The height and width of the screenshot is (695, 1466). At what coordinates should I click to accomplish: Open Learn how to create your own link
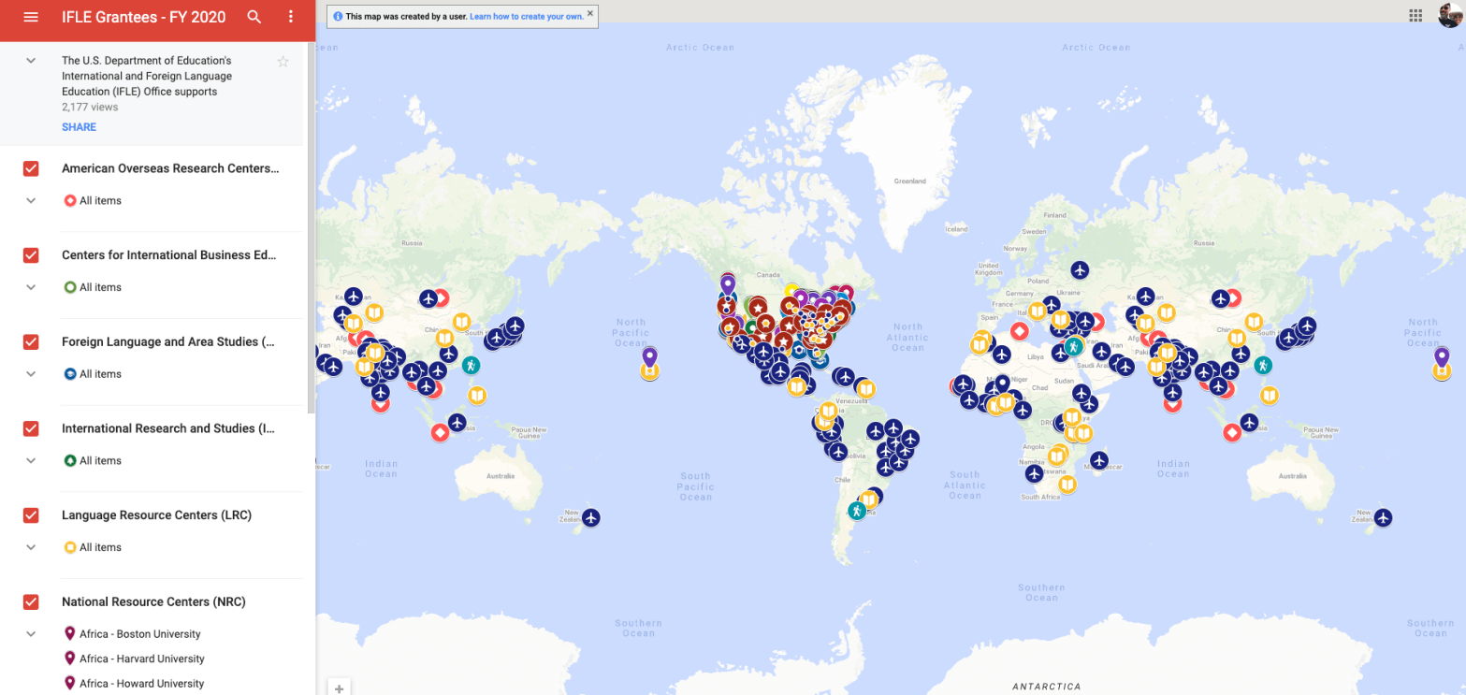tap(527, 17)
